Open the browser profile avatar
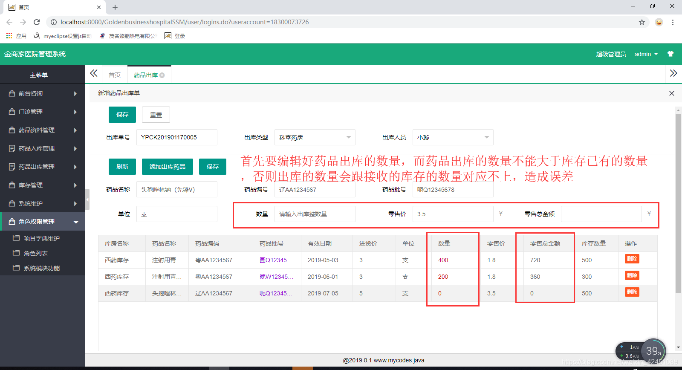 (x=659, y=22)
